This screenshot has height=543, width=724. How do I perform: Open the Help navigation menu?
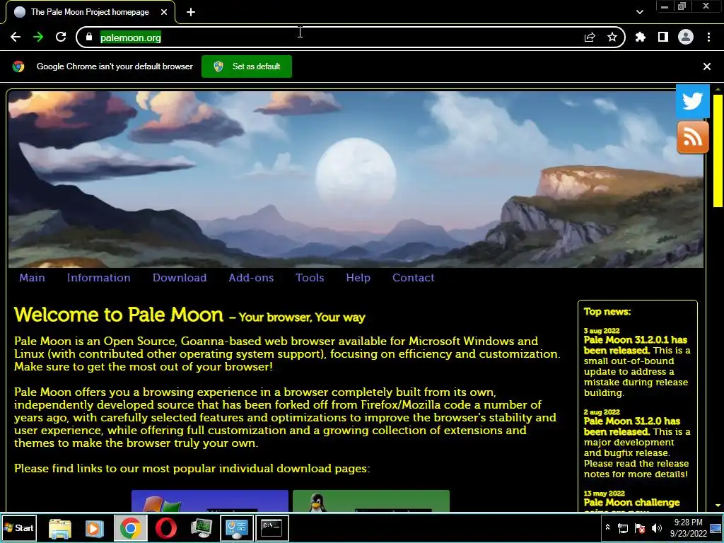[x=358, y=277]
